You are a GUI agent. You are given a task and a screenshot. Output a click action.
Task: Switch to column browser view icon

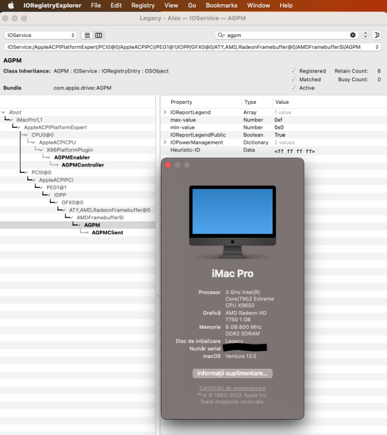(x=99, y=35)
